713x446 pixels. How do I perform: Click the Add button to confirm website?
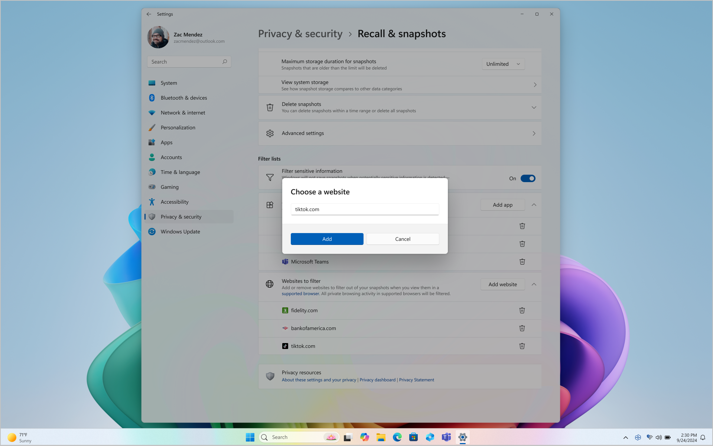pos(327,239)
